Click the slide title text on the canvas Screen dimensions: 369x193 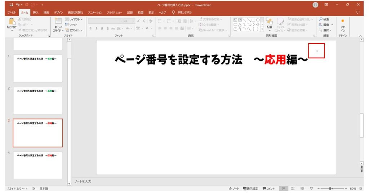[211, 59]
